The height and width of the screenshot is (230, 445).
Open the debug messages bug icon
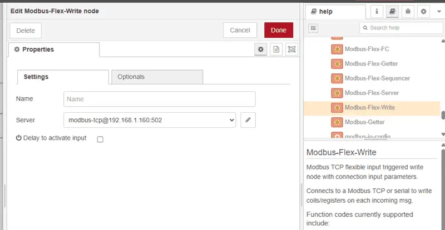408,12
